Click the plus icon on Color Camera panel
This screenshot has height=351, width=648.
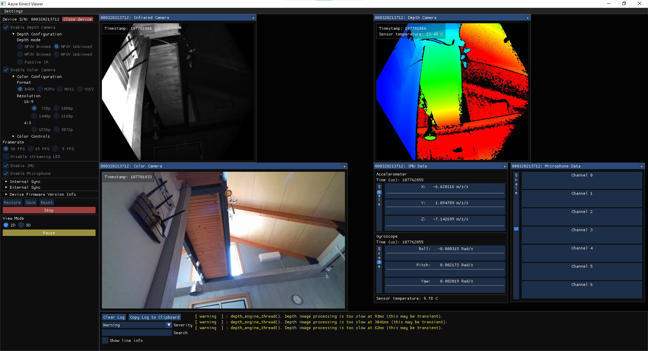tap(344, 166)
